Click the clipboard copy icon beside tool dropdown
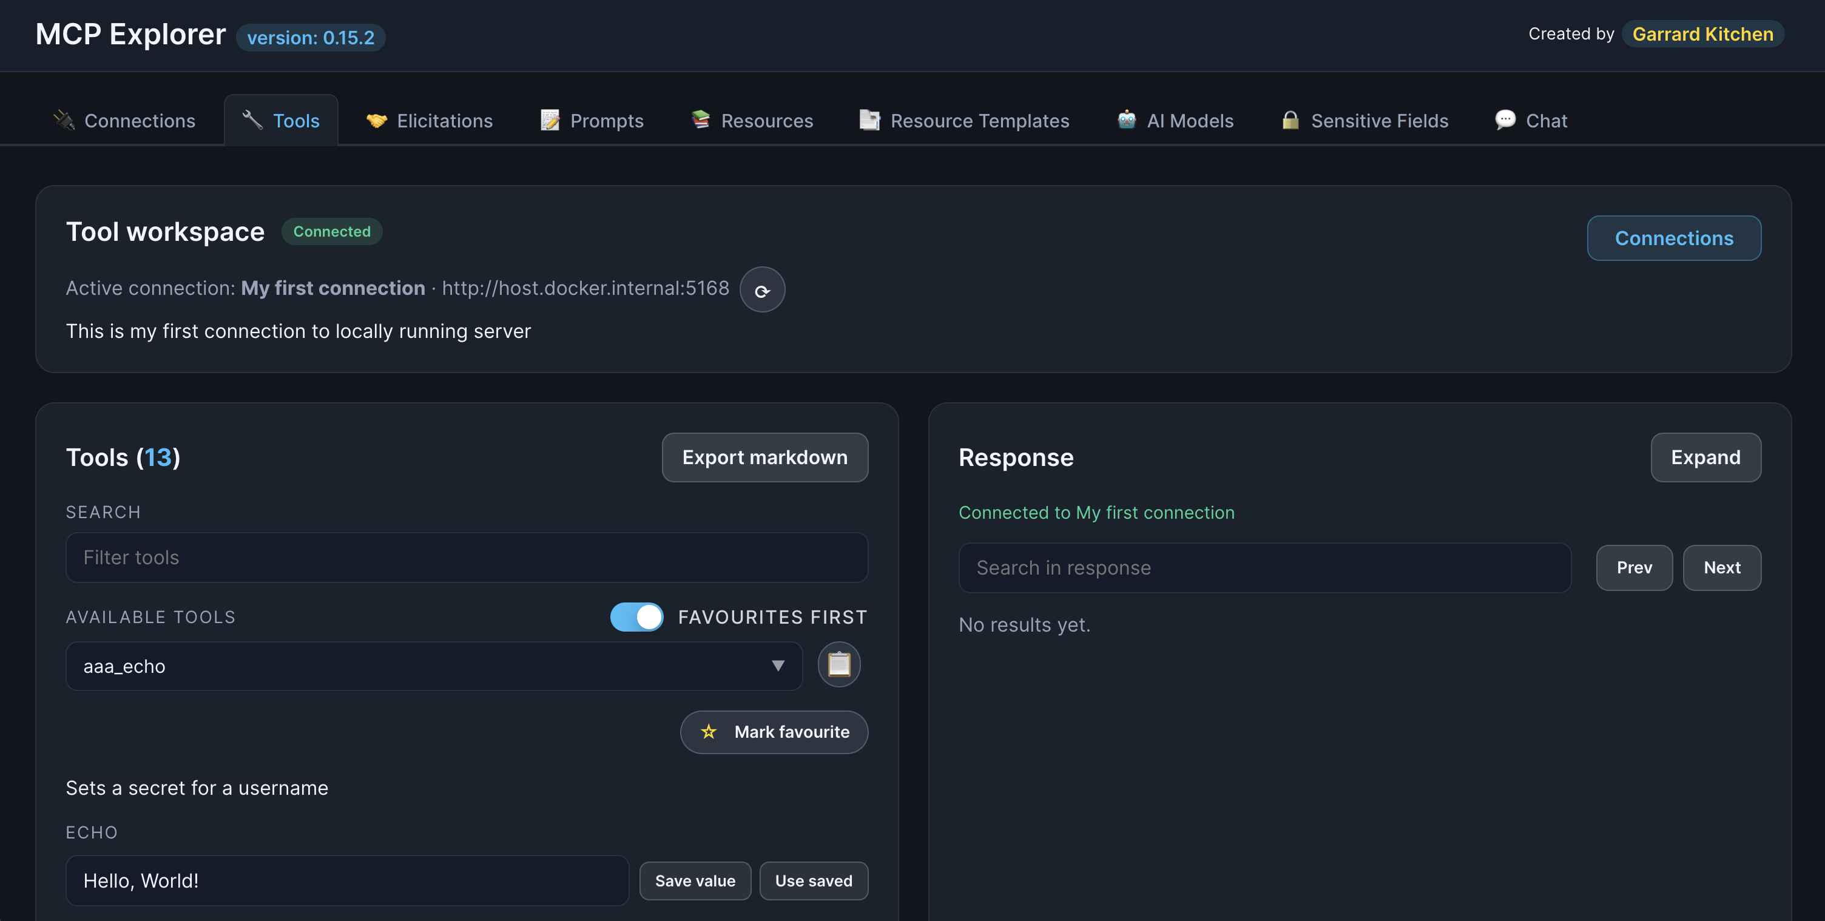This screenshot has width=1825, height=921. pyautogui.click(x=839, y=664)
